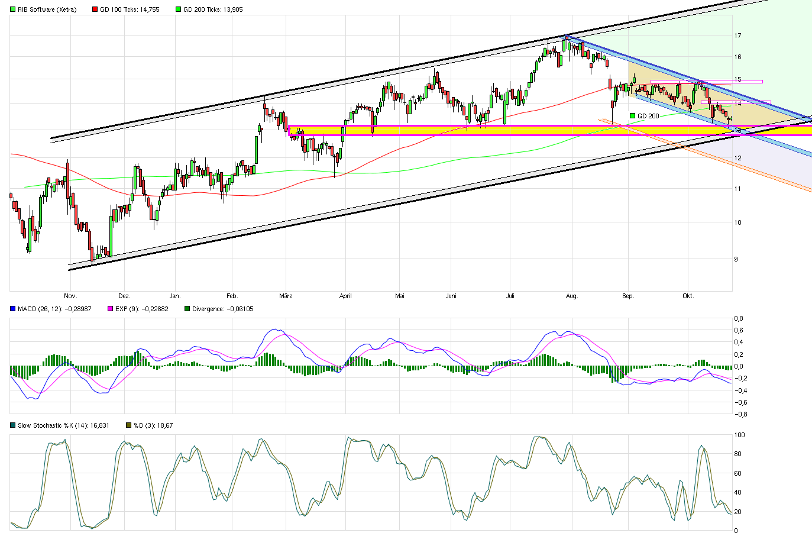Click the teal Slow Stochastic %K swatch
812x549 pixels.
(13, 425)
